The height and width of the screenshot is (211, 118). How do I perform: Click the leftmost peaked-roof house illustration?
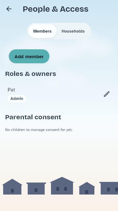tap(12, 187)
